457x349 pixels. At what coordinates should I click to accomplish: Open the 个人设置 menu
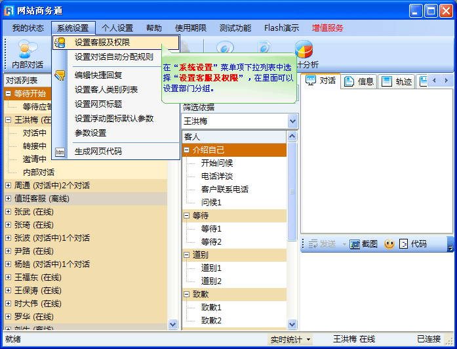(117, 28)
